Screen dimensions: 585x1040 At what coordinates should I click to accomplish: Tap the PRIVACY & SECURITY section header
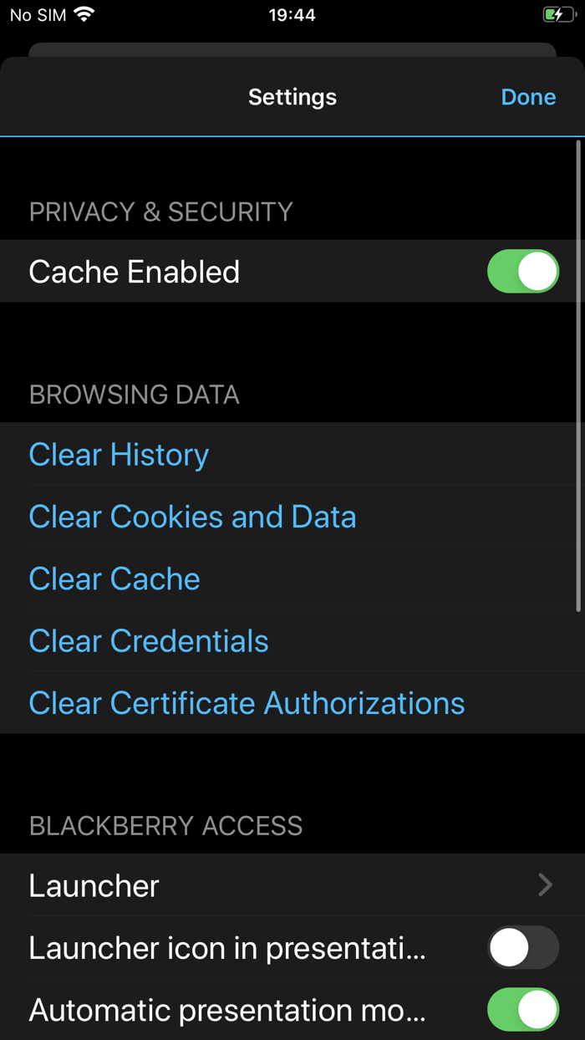pos(160,212)
